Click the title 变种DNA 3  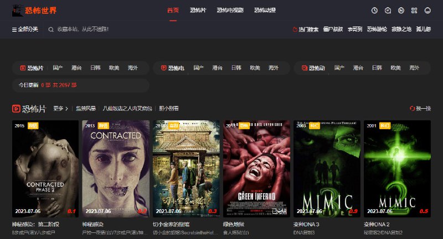[306, 224]
